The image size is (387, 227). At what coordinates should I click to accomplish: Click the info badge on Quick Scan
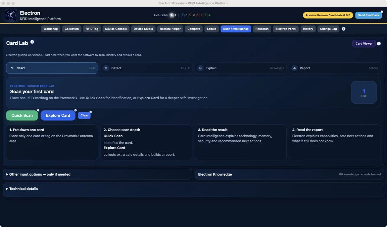pyautogui.click(x=38, y=110)
